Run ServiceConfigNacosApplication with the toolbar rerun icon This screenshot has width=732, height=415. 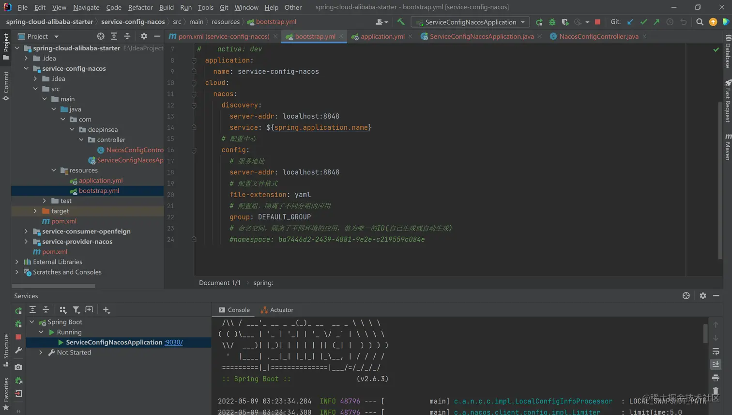(539, 22)
